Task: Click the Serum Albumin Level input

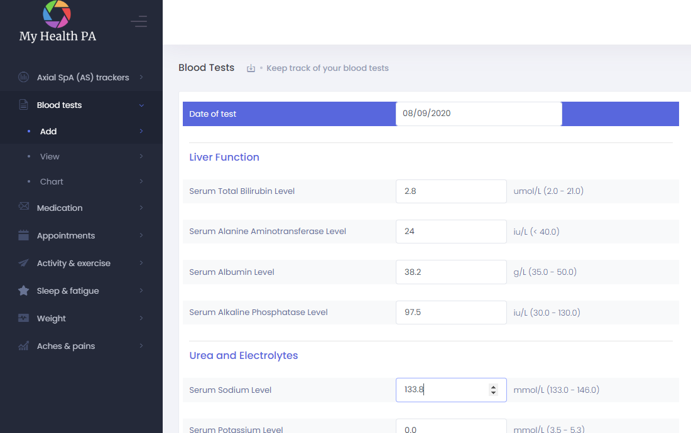Action: pyautogui.click(x=451, y=272)
